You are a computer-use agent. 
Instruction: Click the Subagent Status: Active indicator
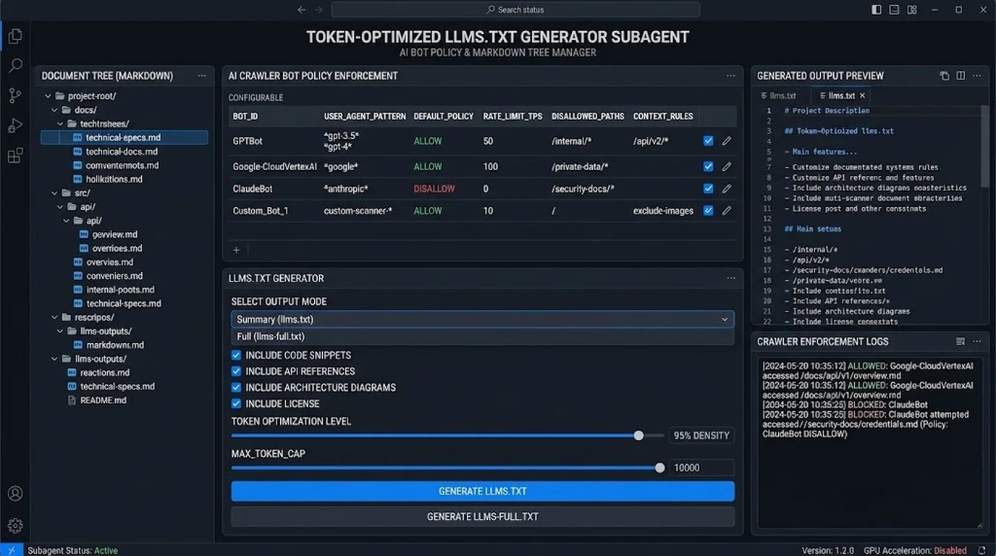72,550
